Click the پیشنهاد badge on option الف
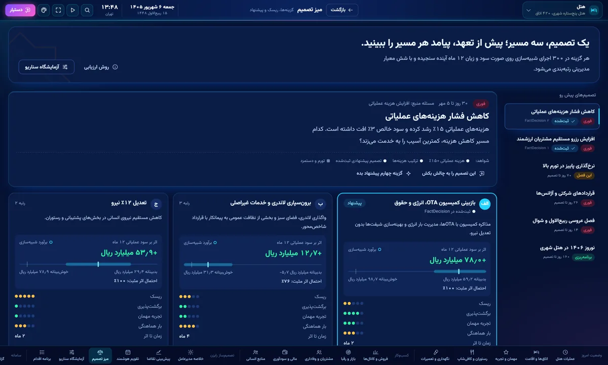 tap(355, 203)
